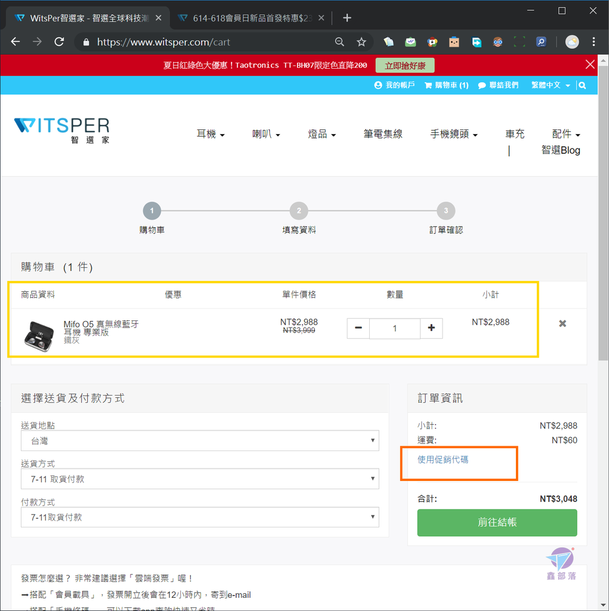The width and height of the screenshot is (609, 611).
Task: Open the Mifo O5 真無線藍牙耳機 product name
Action: click(101, 328)
